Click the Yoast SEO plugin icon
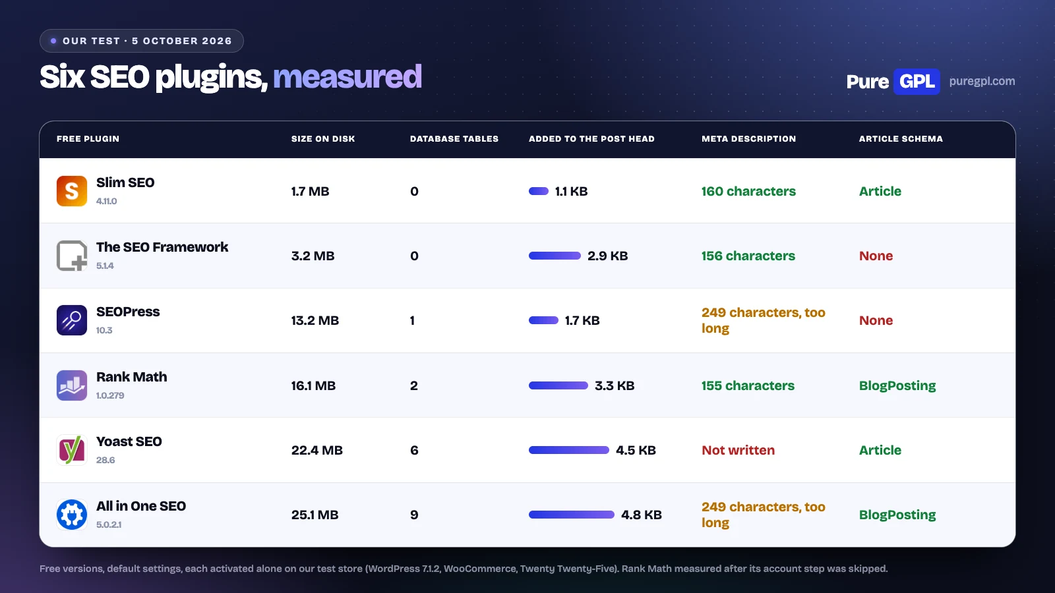1055x593 pixels. [x=72, y=450]
